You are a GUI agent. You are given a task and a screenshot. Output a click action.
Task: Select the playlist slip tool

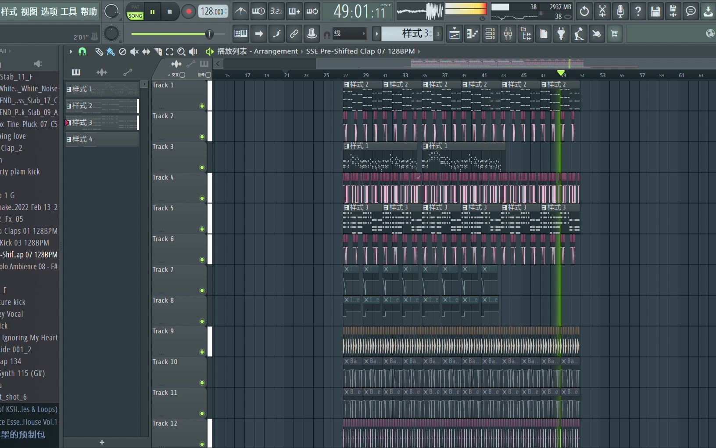pos(146,52)
